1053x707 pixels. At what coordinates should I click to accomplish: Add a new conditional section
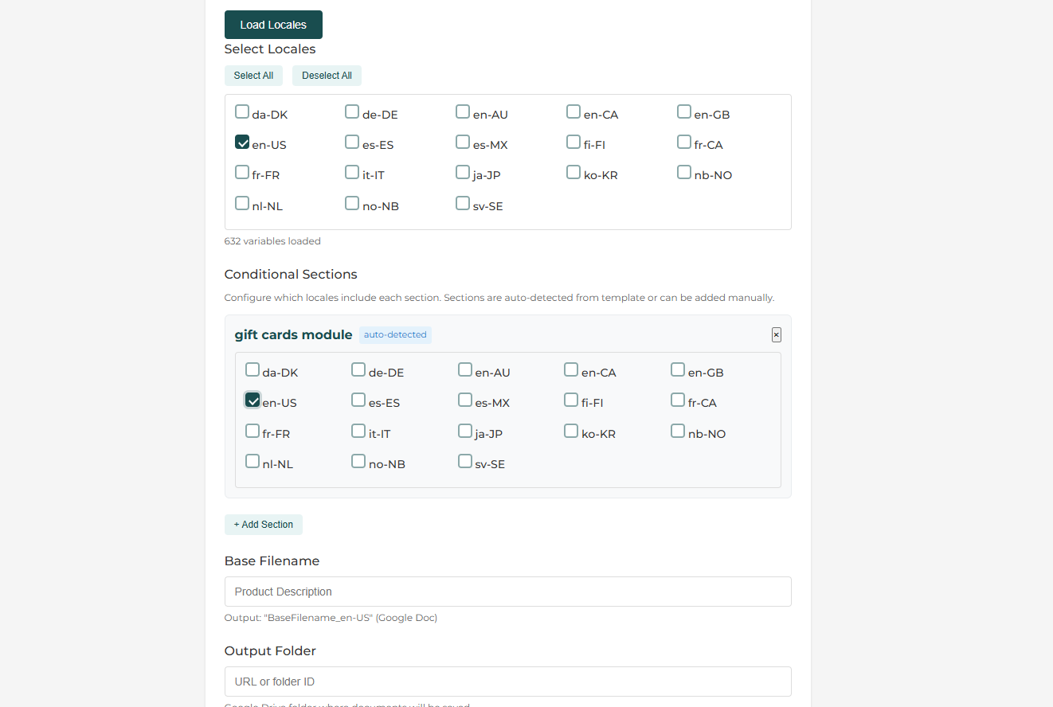tap(264, 525)
